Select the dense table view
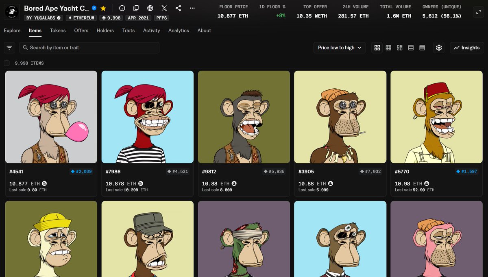488x277 pixels. [x=422, y=48]
